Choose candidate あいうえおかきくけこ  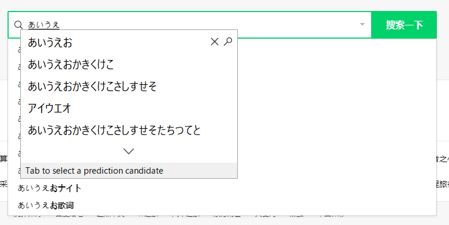tap(71, 65)
